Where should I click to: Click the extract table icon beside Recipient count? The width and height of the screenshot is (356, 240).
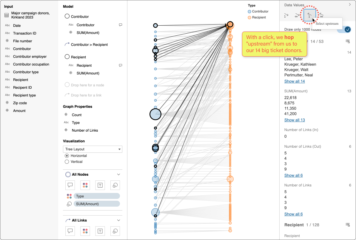click(x=347, y=225)
